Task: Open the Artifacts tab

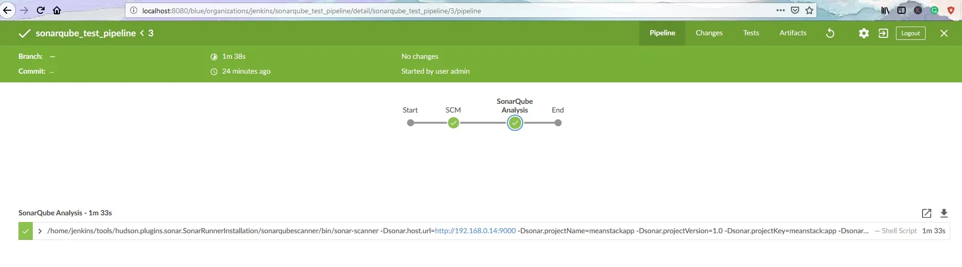Action: tap(793, 33)
